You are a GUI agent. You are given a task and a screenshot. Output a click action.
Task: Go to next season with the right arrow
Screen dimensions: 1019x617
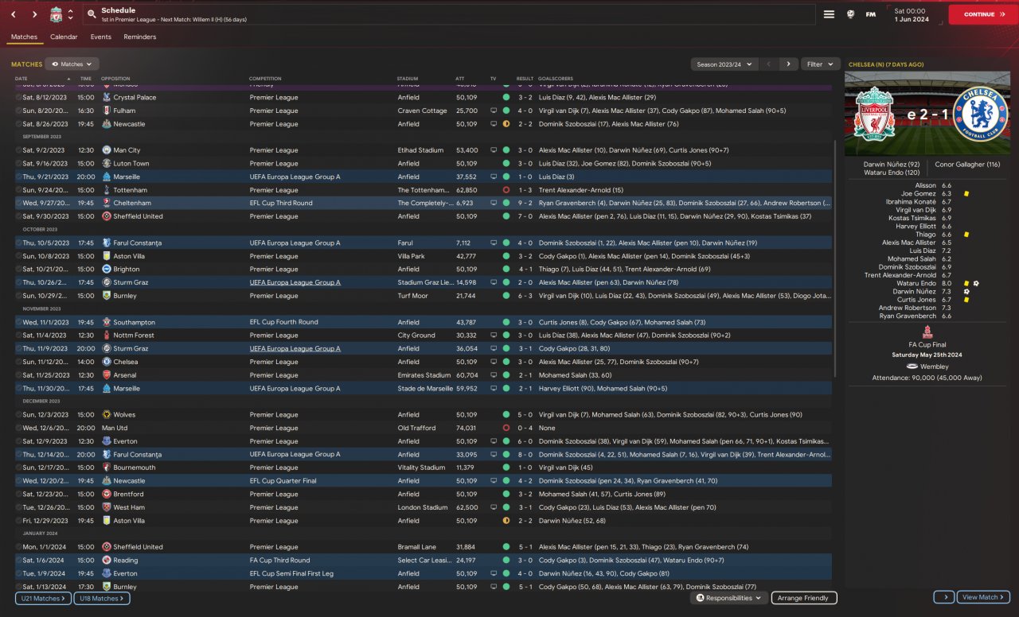788,64
